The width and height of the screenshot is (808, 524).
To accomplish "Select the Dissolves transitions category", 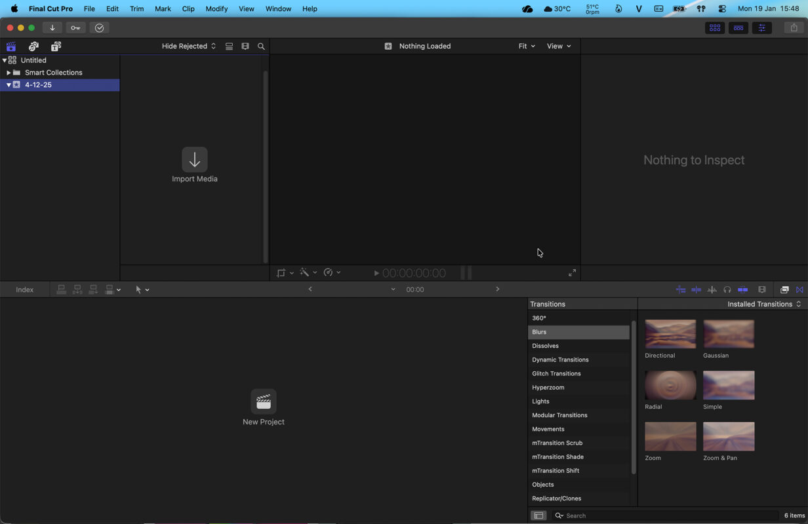I will tap(546, 345).
